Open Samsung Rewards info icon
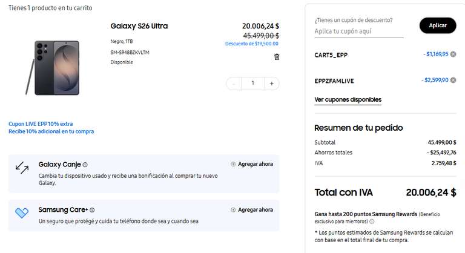The image size is (465, 253). click(372, 222)
